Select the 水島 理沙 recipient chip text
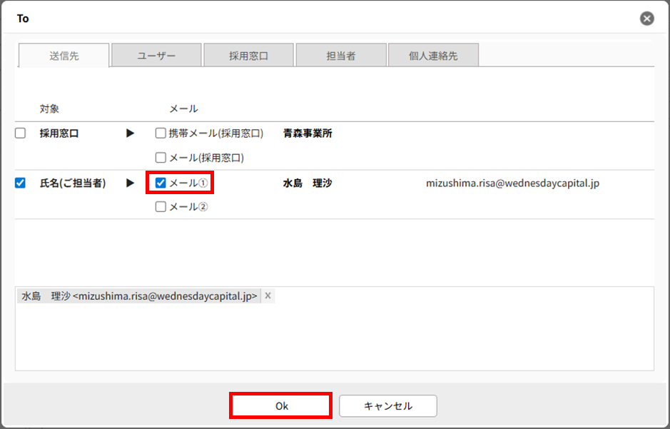 coord(139,296)
